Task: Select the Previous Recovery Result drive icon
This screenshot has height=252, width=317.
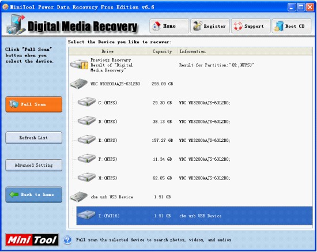Action: [79, 65]
